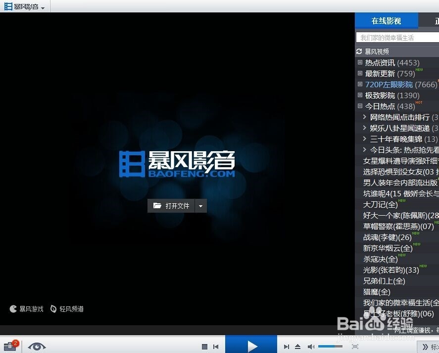Play 好大一个家(陈佩斯) from the list

pyautogui.click(x=401, y=215)
